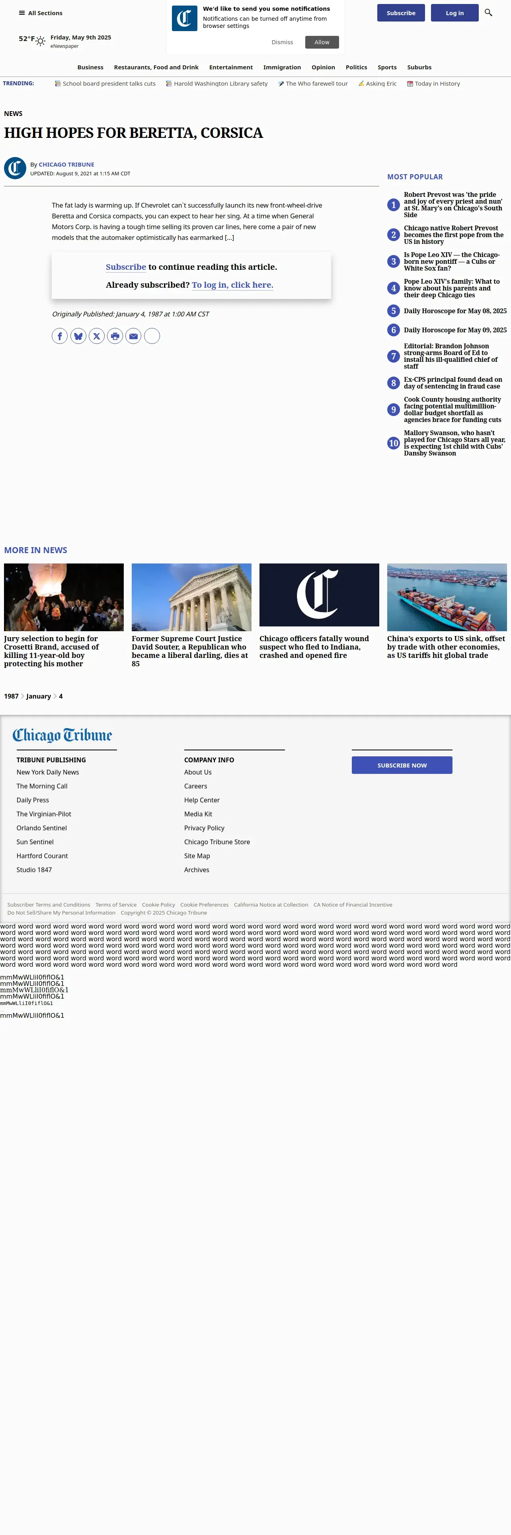Image resolution: width=511 pixels, height=1535 pixels.
Task: Open the Archives footer link
Action: click(x=197, y=870)
